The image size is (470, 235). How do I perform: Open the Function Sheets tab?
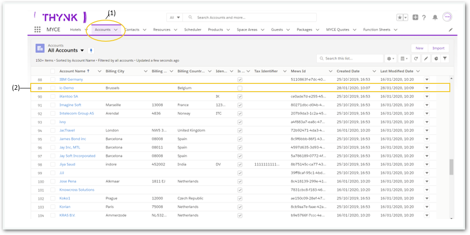376,30
